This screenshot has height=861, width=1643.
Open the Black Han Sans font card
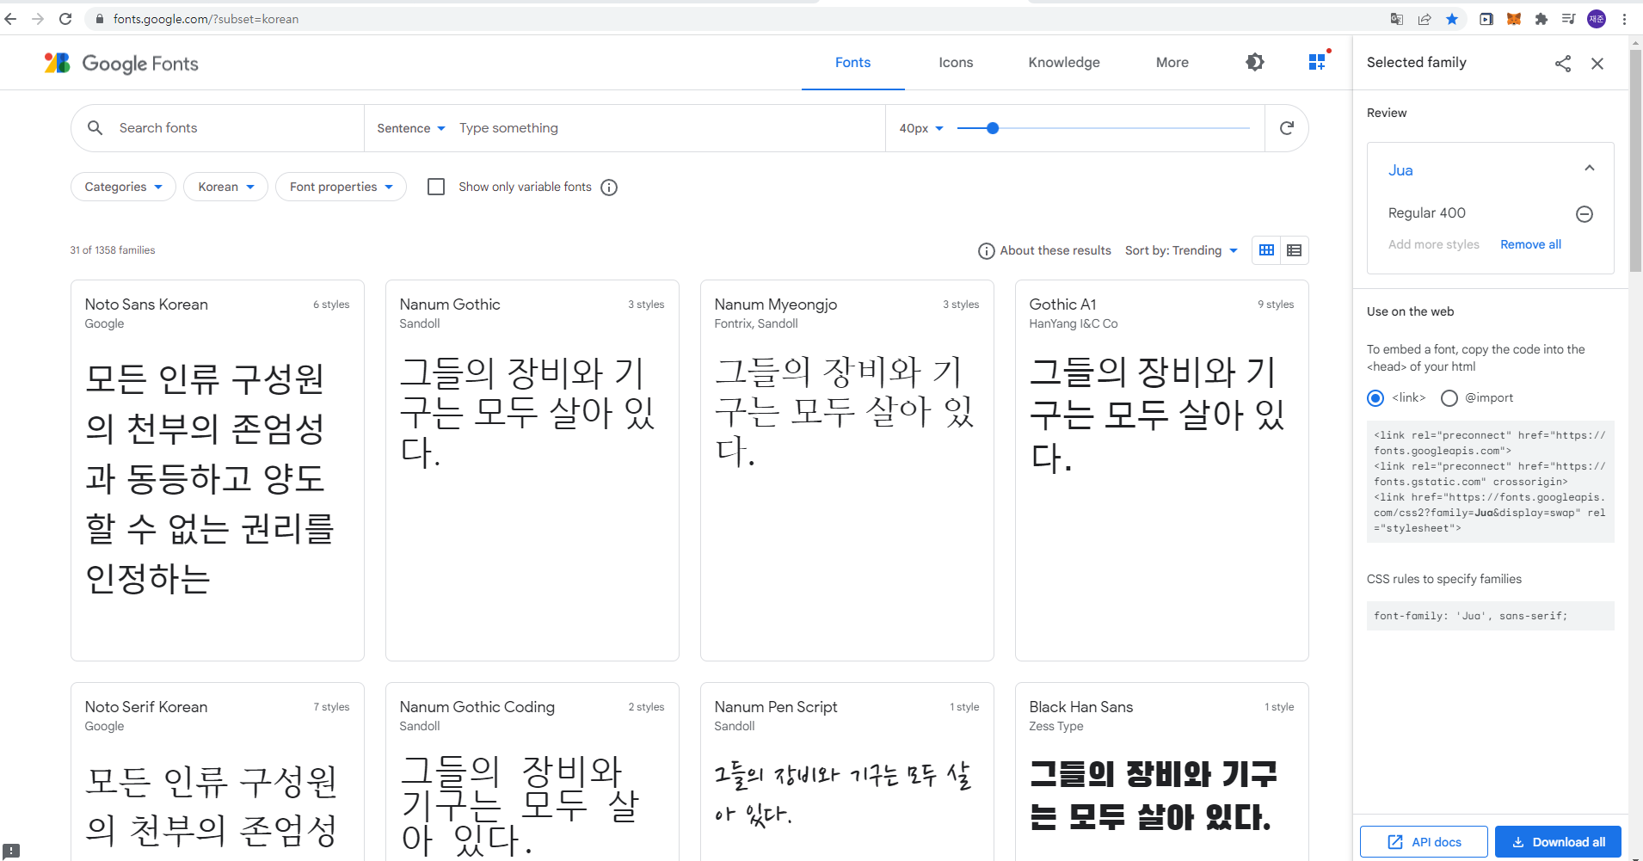tap(1162, 772)
